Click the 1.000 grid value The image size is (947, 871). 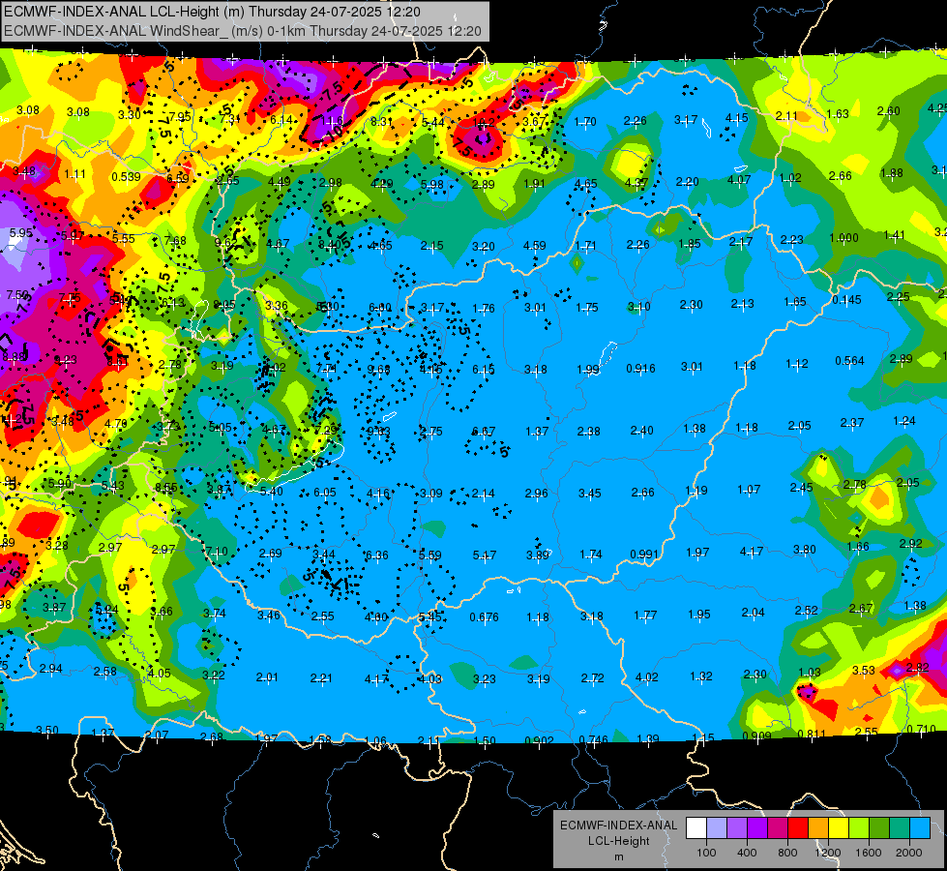point(843,237)
